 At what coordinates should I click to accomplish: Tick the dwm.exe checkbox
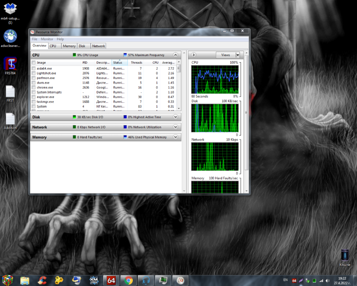point(34,83)
